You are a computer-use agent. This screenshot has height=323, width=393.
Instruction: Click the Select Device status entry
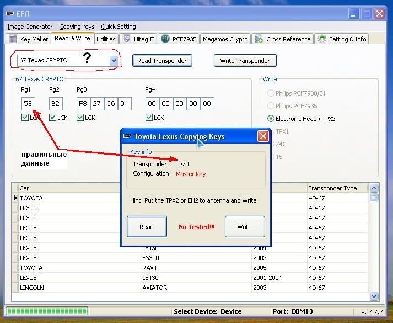[208, 311]
